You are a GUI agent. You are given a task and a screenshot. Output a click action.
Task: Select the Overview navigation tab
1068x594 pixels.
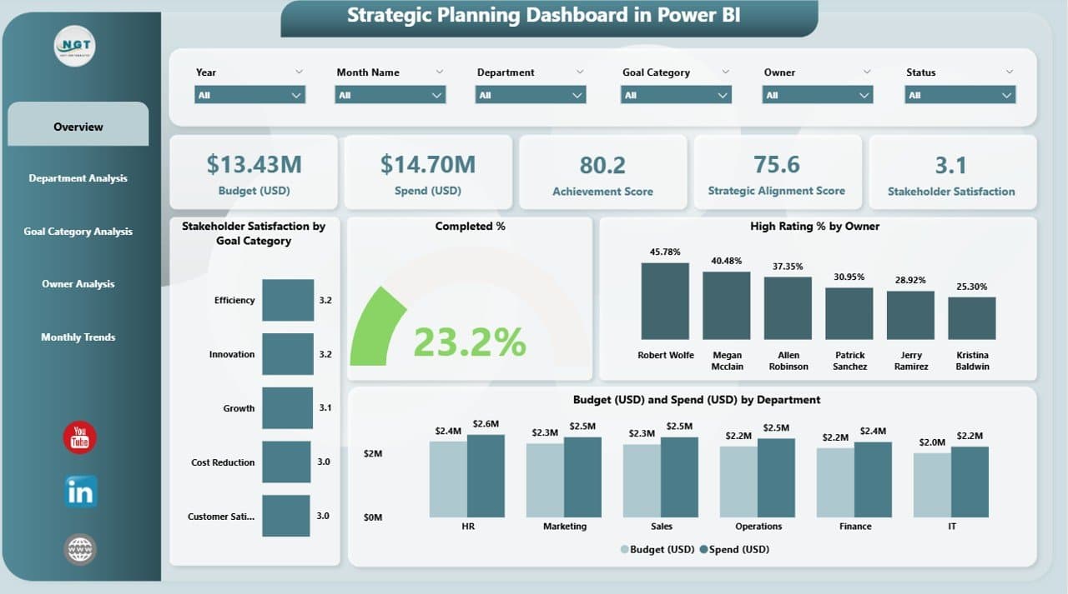tap(78, 126)
